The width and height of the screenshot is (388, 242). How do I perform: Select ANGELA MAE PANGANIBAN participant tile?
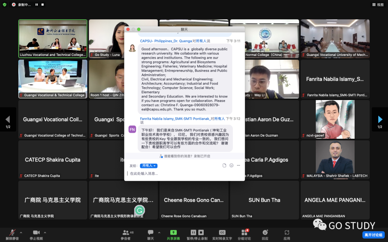tap(335, 200)
